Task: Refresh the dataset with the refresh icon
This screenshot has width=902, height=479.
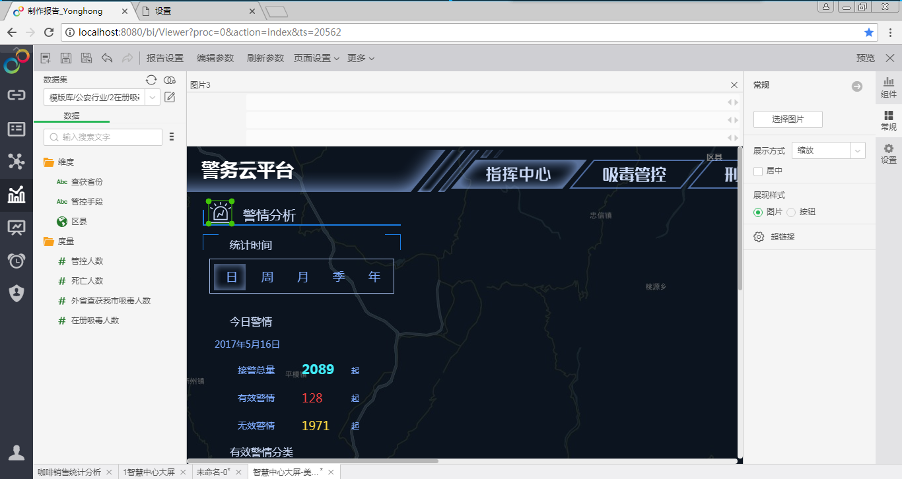Action: 151,80
